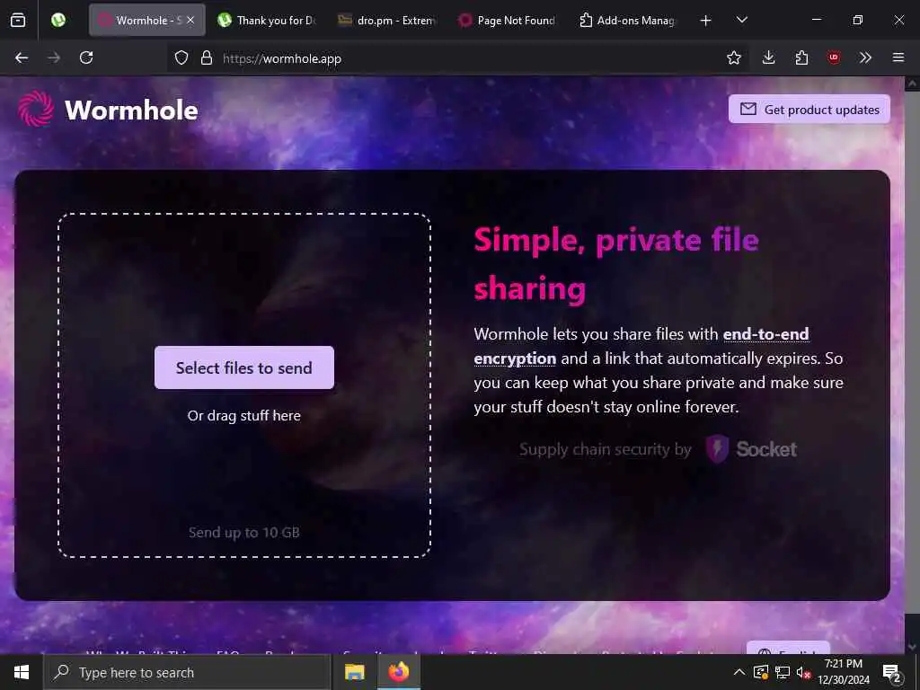Click the muted volume tray icon
The width and height of the screenshot is (920, 690).
pyautogui.click(x=804, y=672)
